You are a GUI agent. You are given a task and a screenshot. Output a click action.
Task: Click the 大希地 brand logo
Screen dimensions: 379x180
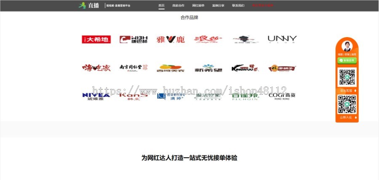(96, 40)
